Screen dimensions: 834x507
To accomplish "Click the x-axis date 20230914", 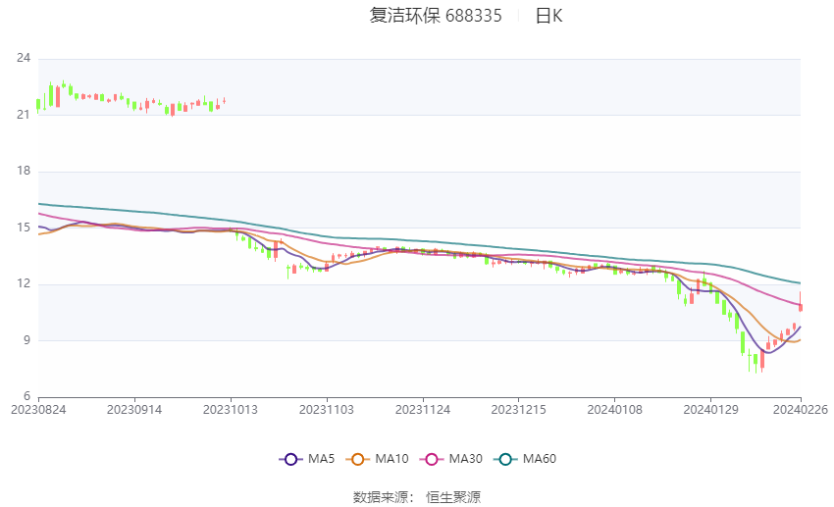I will click(134, 410).
